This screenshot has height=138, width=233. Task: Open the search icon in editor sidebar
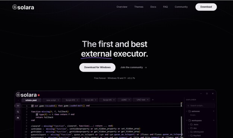pyautogui.click(x=18, y=112)
